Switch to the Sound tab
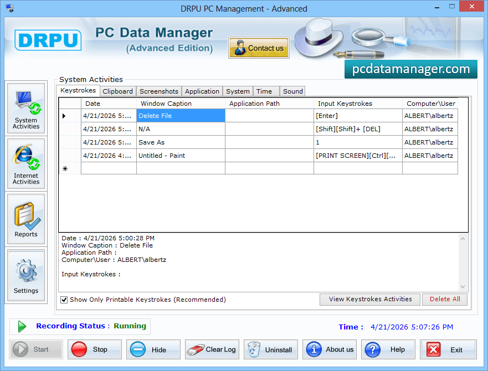 (292, 91)
